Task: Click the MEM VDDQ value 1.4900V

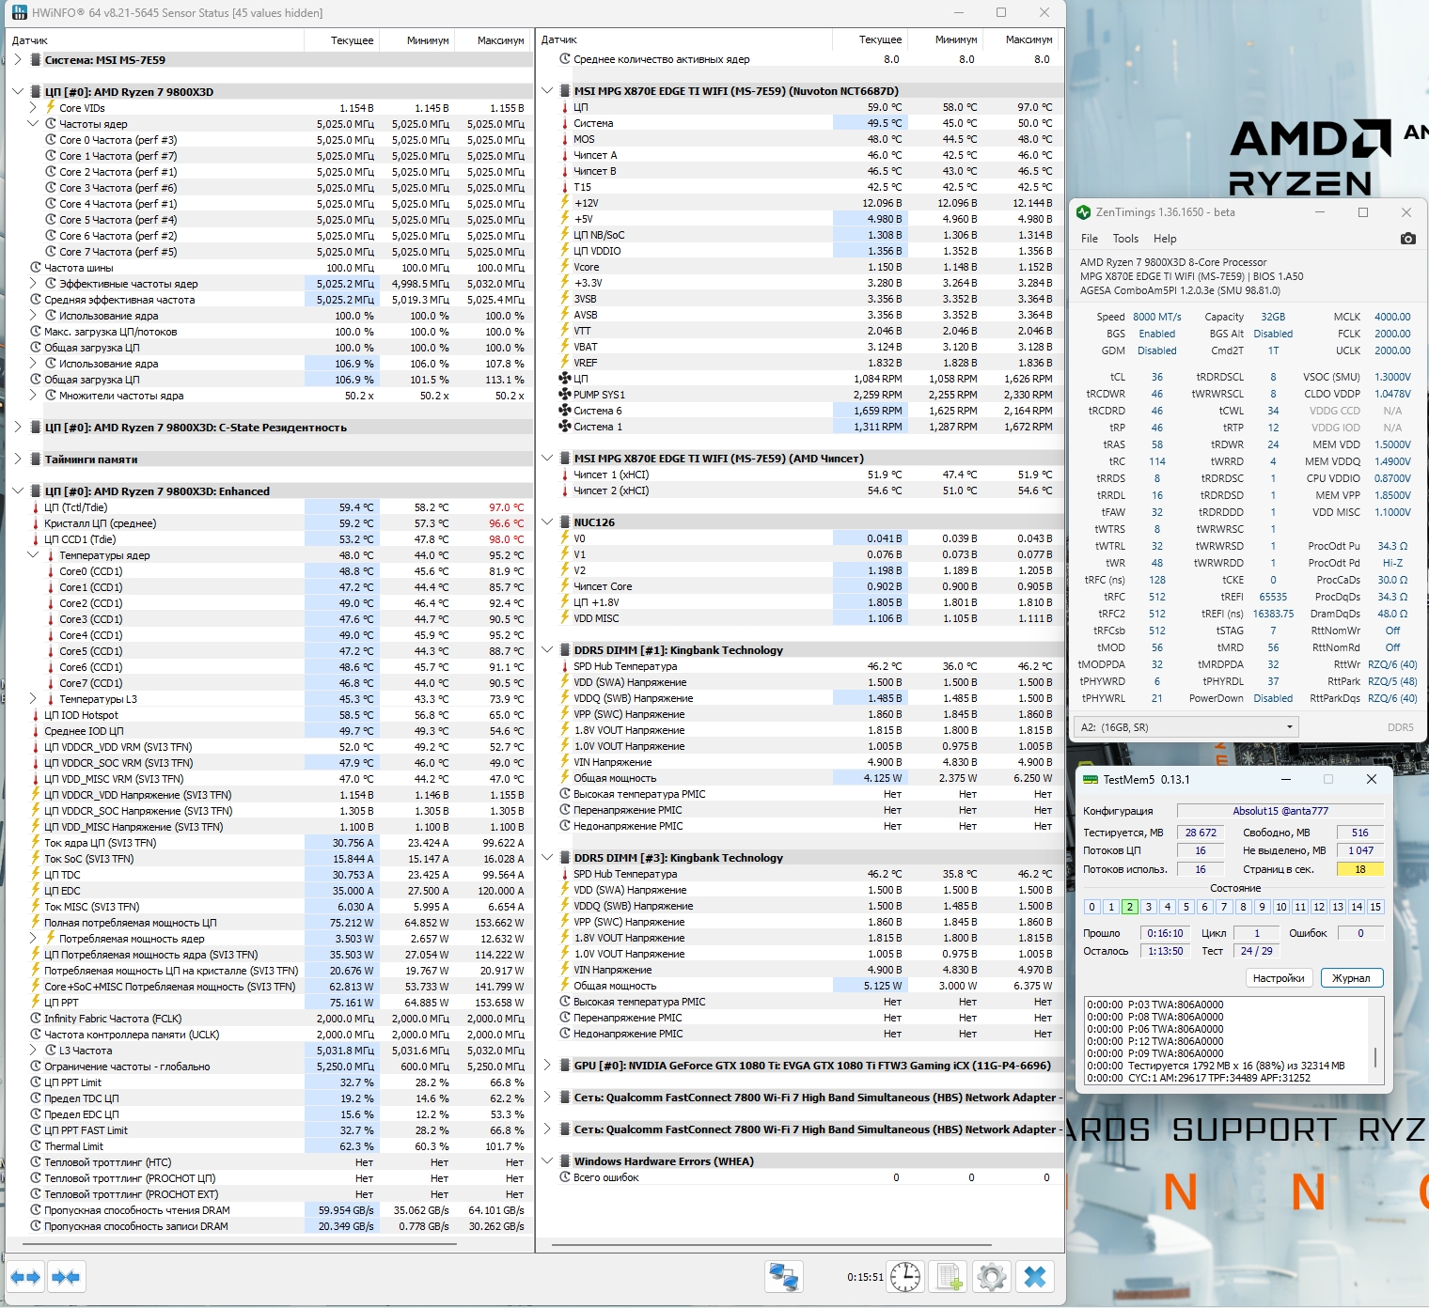Action: point(1392,461)
